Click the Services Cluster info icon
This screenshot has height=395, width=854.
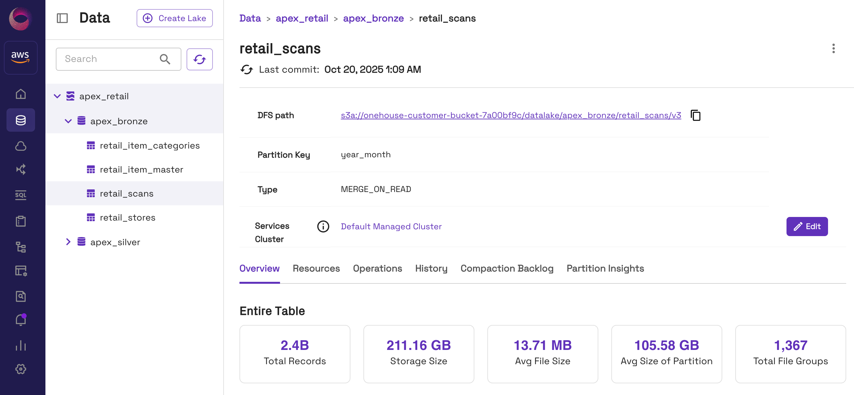(323, 226)
